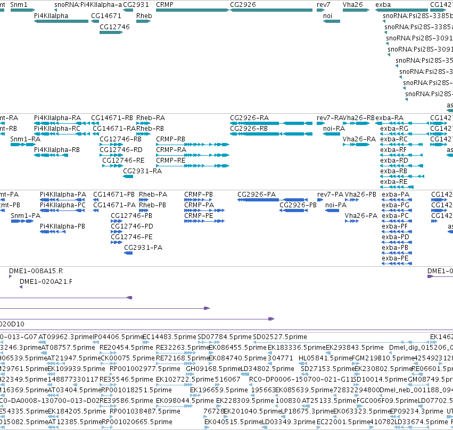Click protein Snm1-PA
The image size is (453, 430).
pyautogui.click(x=26, y=216)
